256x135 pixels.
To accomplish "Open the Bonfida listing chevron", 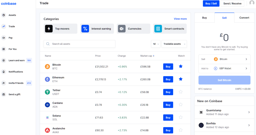I will (x=249, y=125).
